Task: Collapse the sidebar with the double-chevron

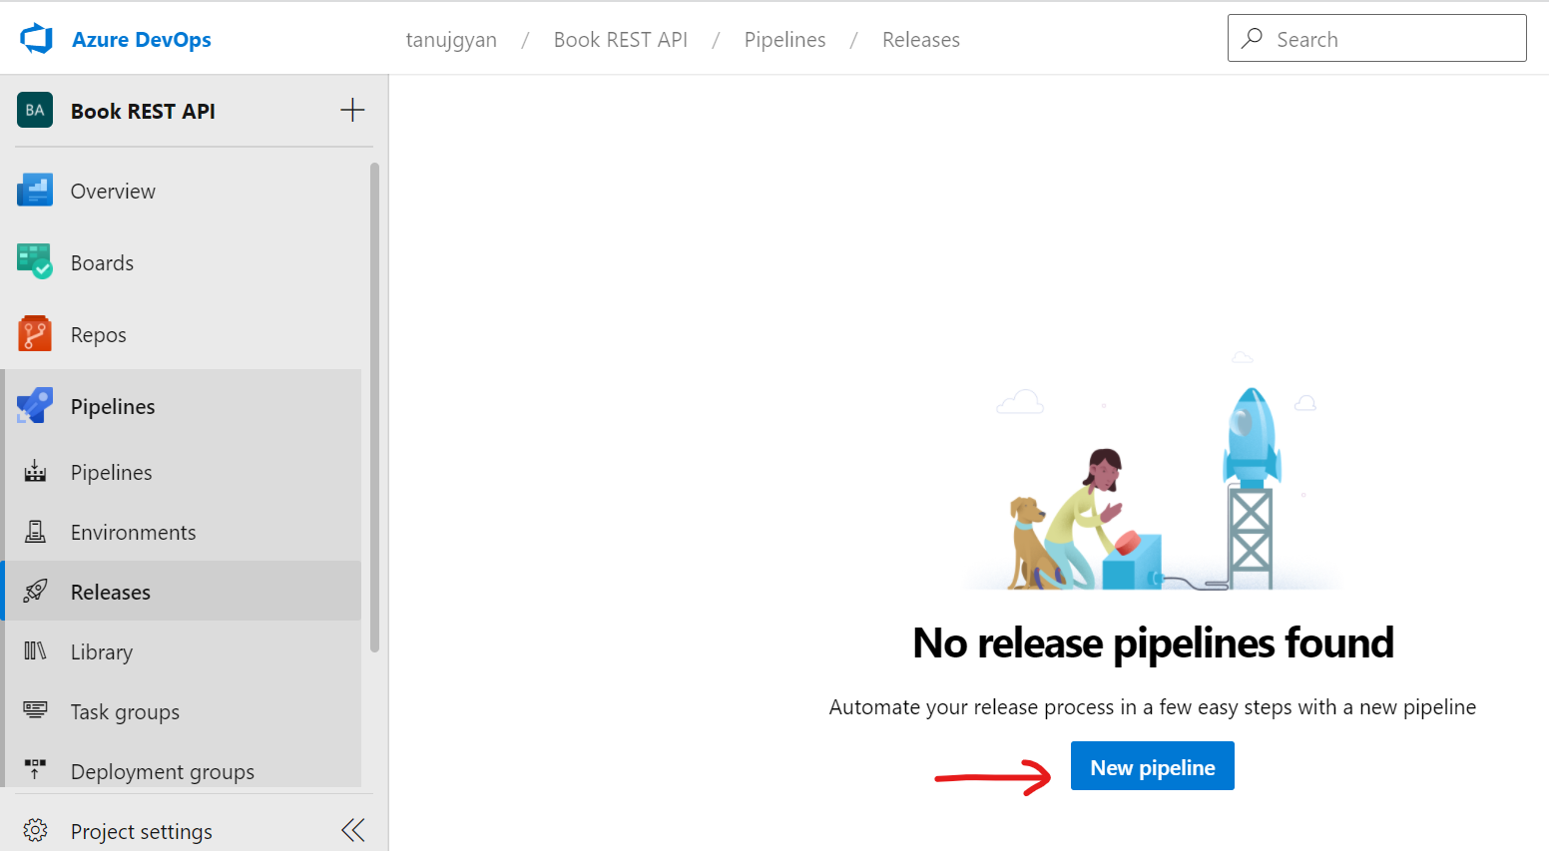Action: (x=351, y=829)
